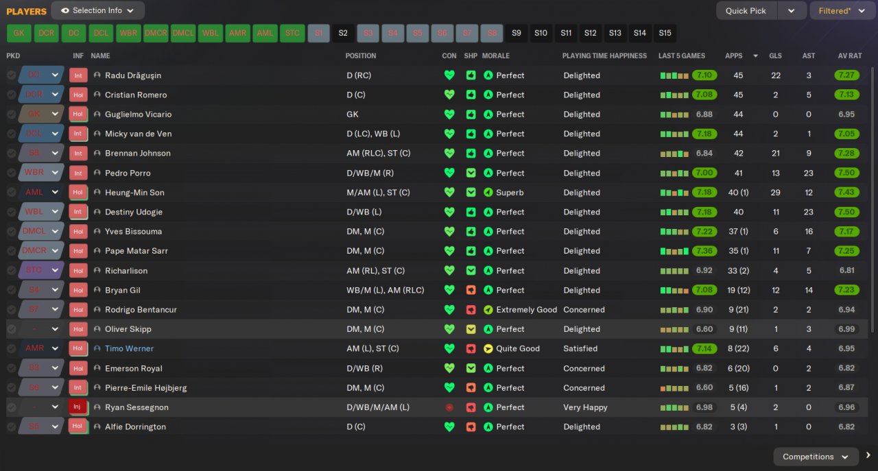878x471 pixels.
Task: Click the Hol info badge for Cristian Romero
Action: point(78,95)
